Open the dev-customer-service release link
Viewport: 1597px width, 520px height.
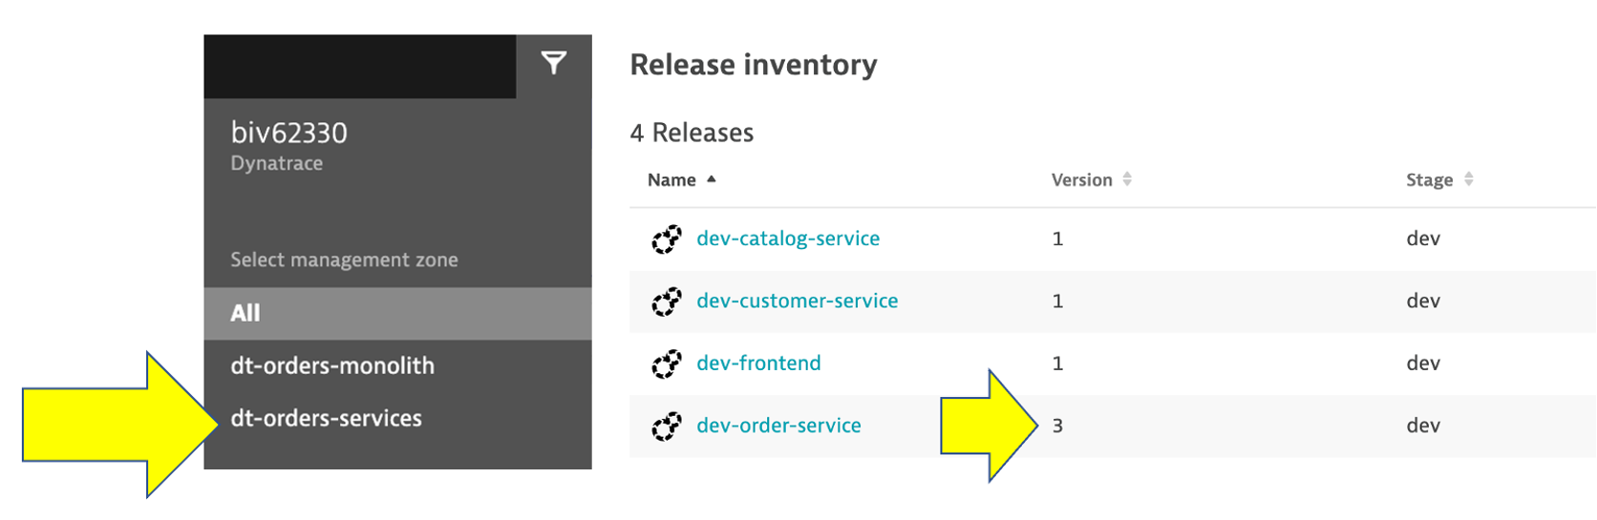pos(798,301)
